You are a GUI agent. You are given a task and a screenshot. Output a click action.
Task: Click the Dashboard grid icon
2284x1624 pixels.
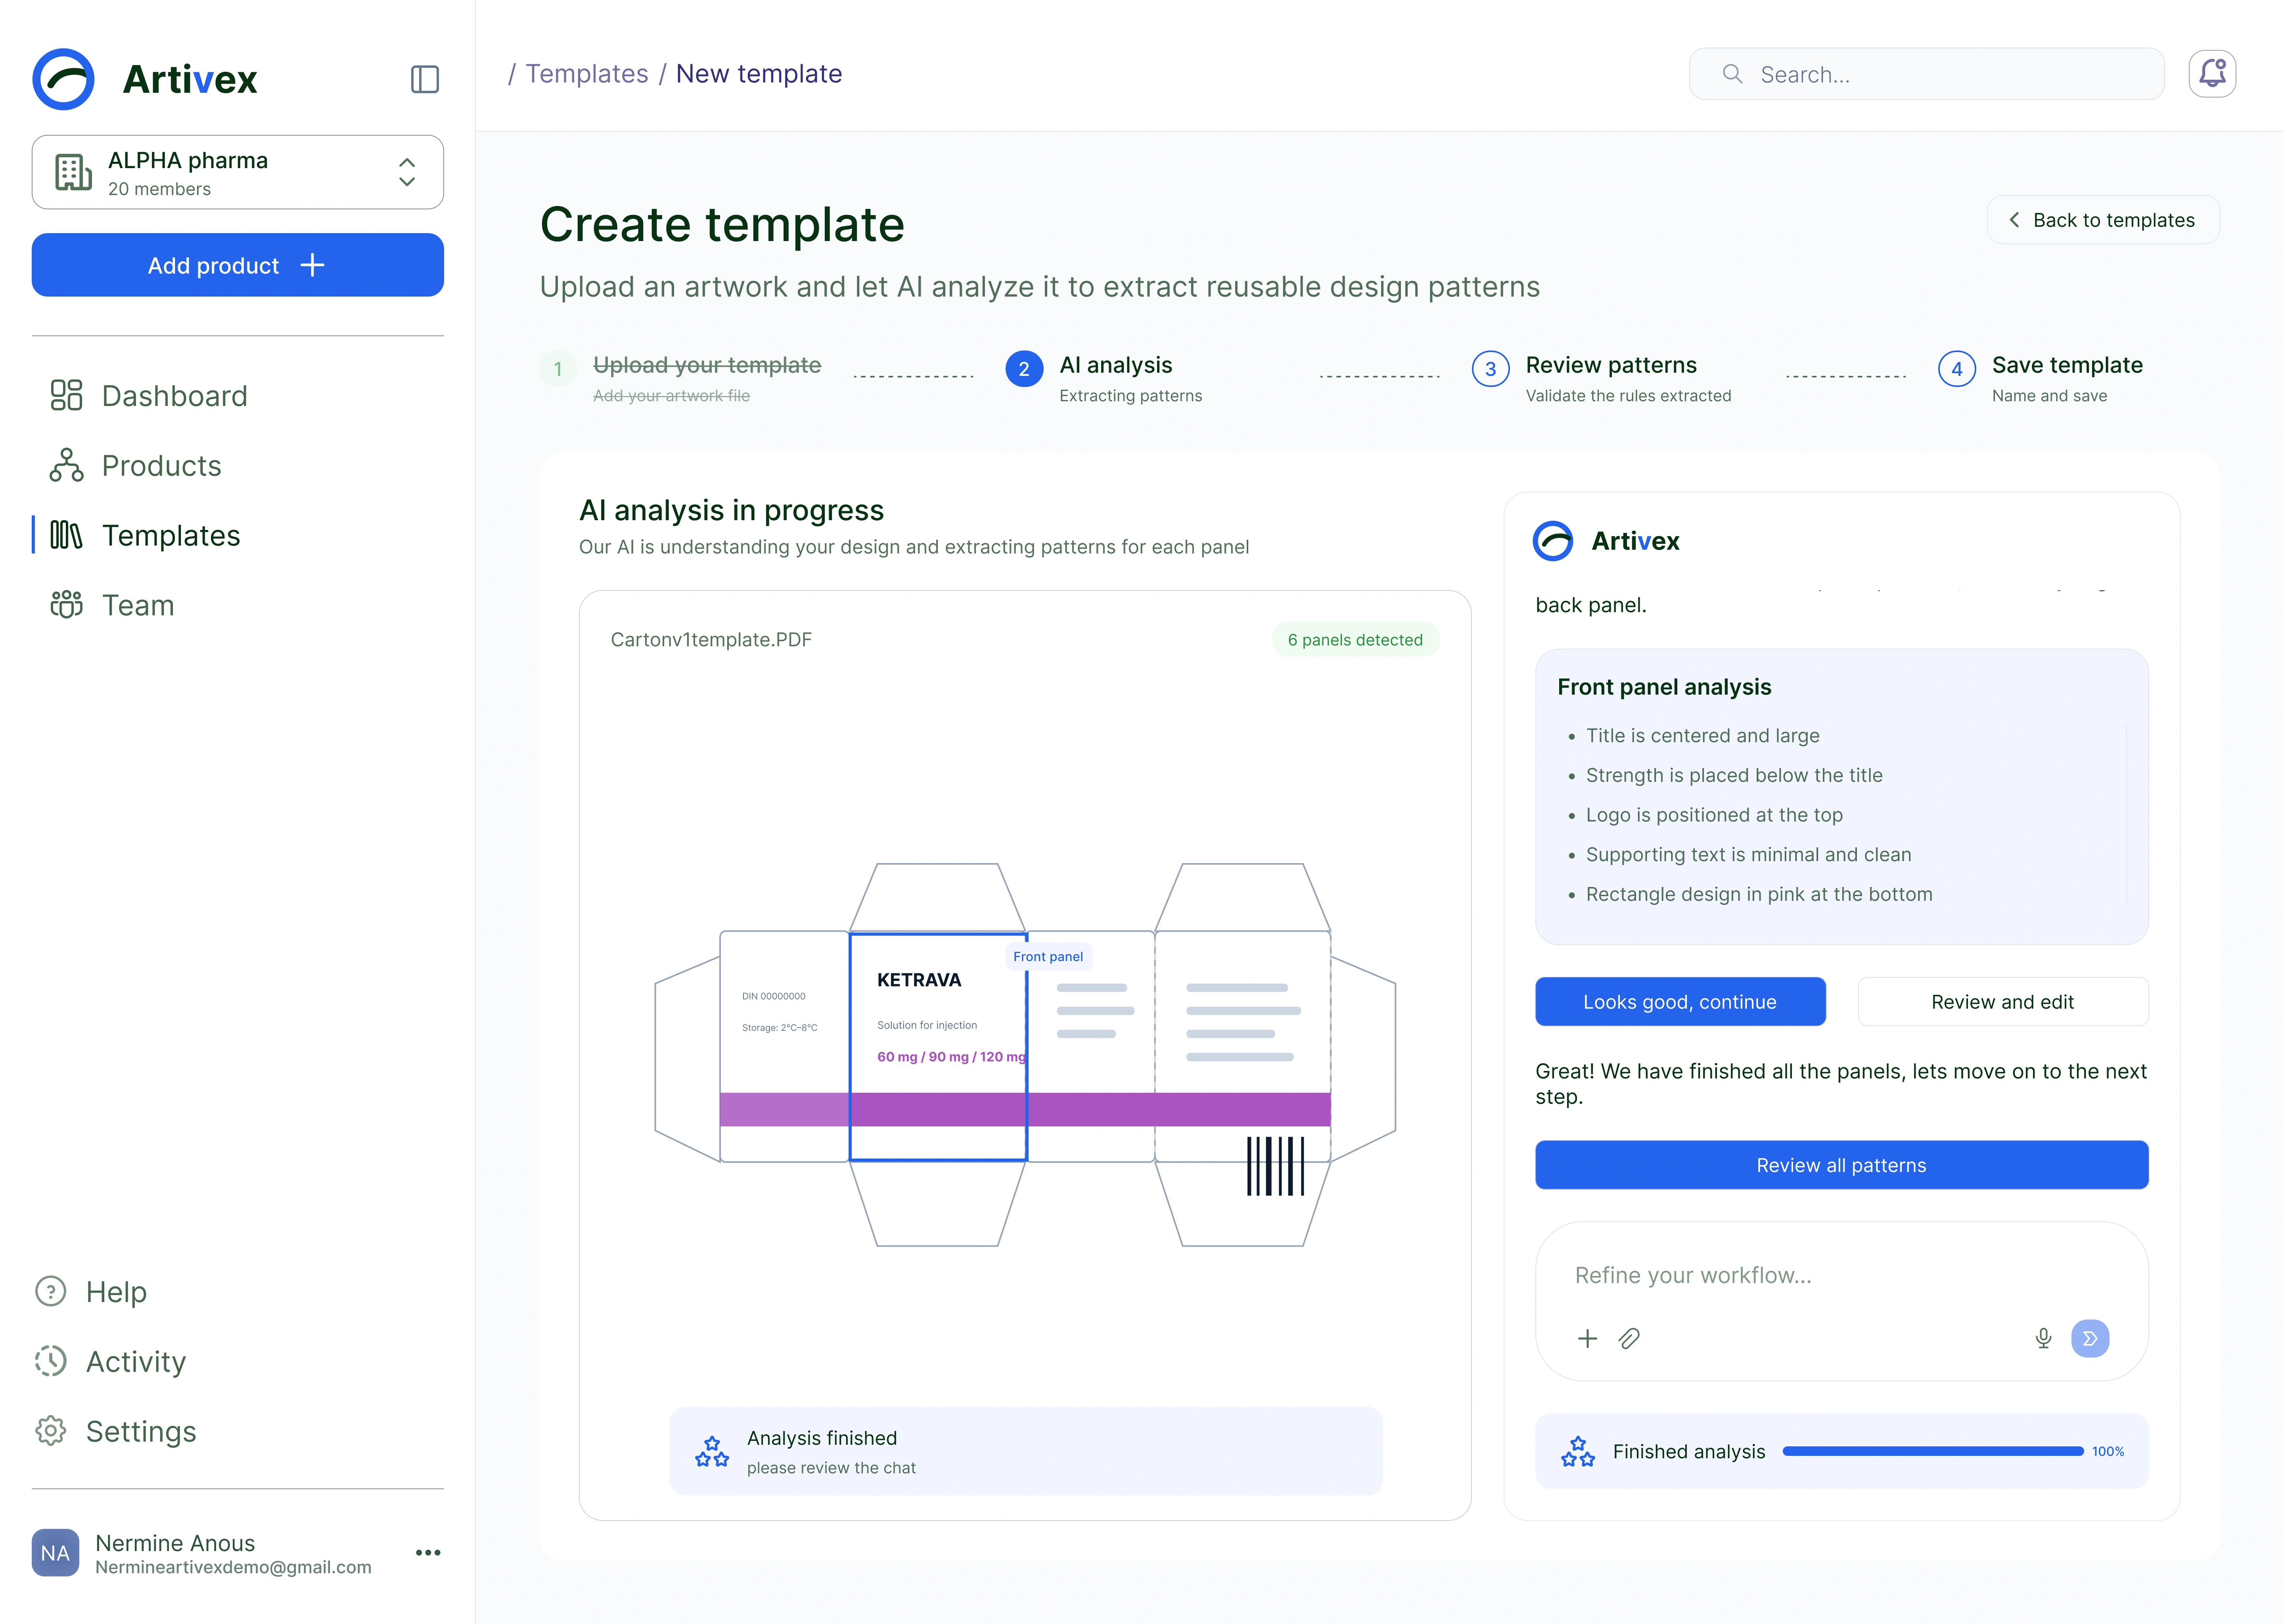(67, 395)
